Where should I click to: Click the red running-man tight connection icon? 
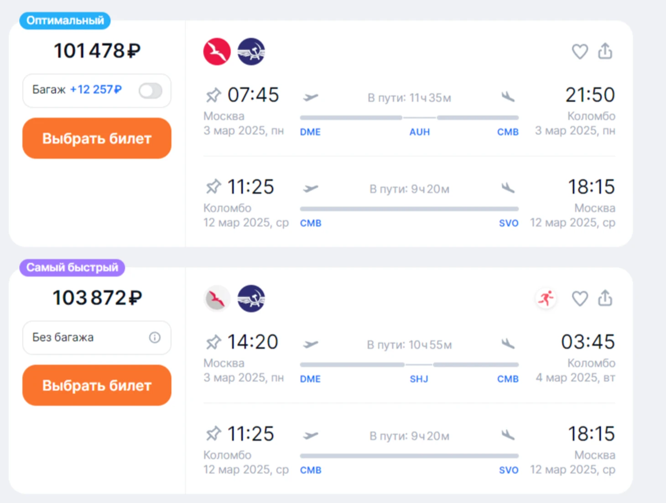546,299
